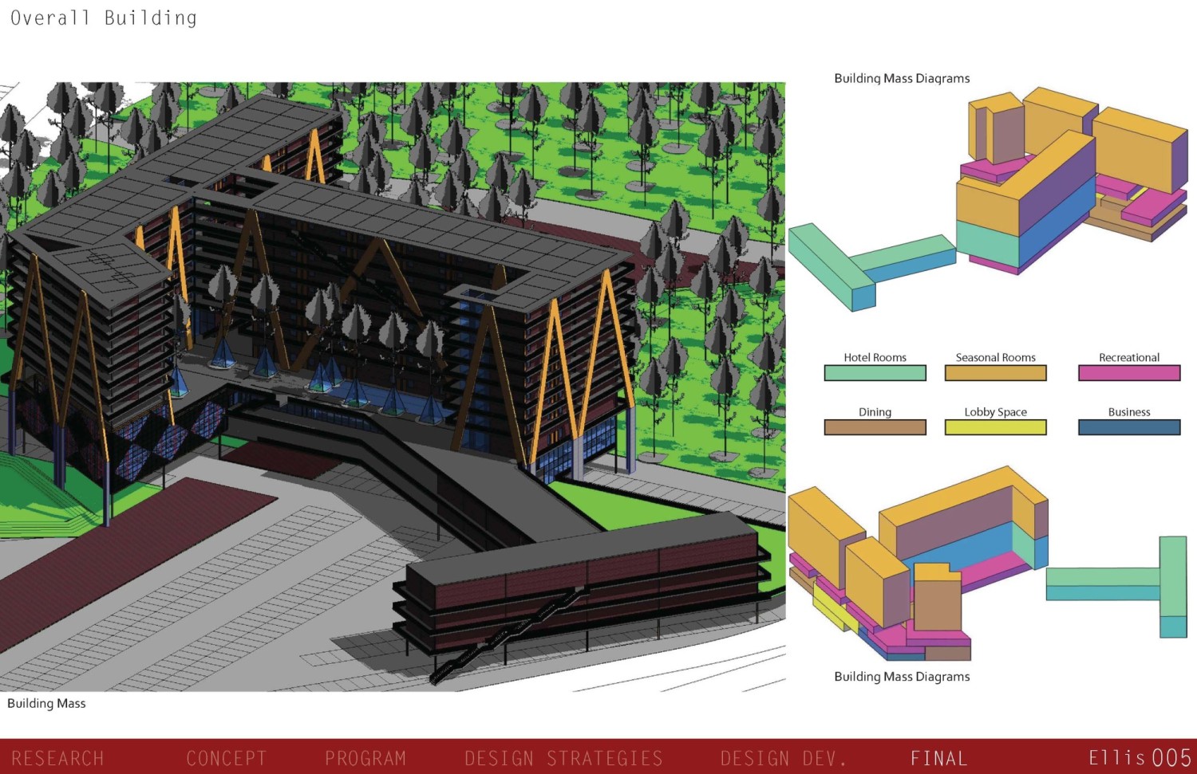Click the 'Ellis 005' page label
This screenshot has height=774, width=1197.
coord(1140,757)
